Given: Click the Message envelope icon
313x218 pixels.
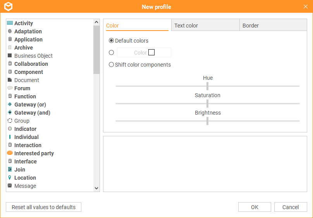Looking at the screenshot, I should [10, 185].
